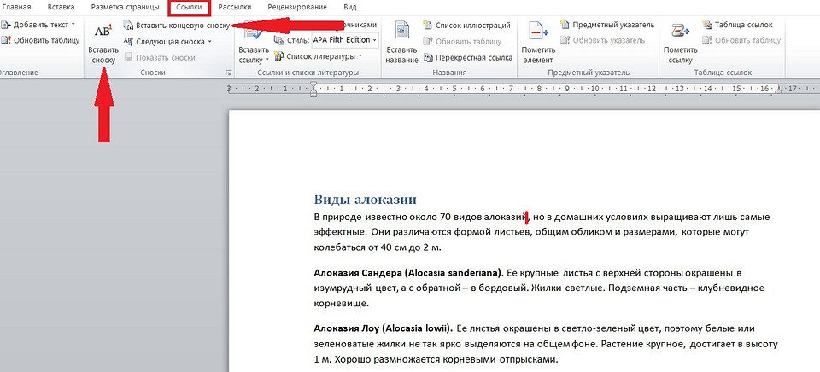This screenshot has width=820, height=372.
Task: Select the Разметка страницы tab
Action: tap(125, 7)
